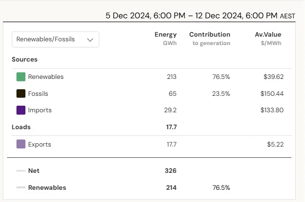The height and width of the screenshot is (202, 305).
Task: Click the date range text at top
Action: (x=200, y=16)
